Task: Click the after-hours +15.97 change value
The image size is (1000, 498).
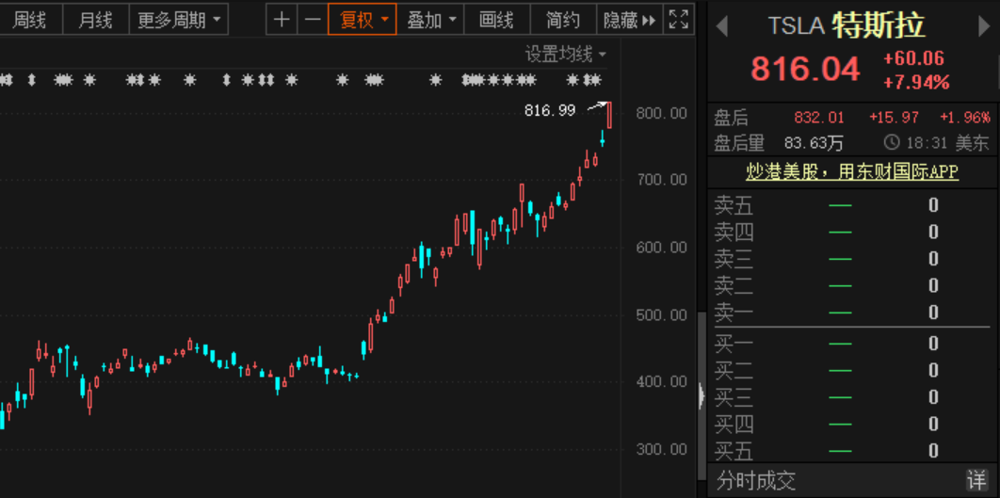Action: pos(894,118)
